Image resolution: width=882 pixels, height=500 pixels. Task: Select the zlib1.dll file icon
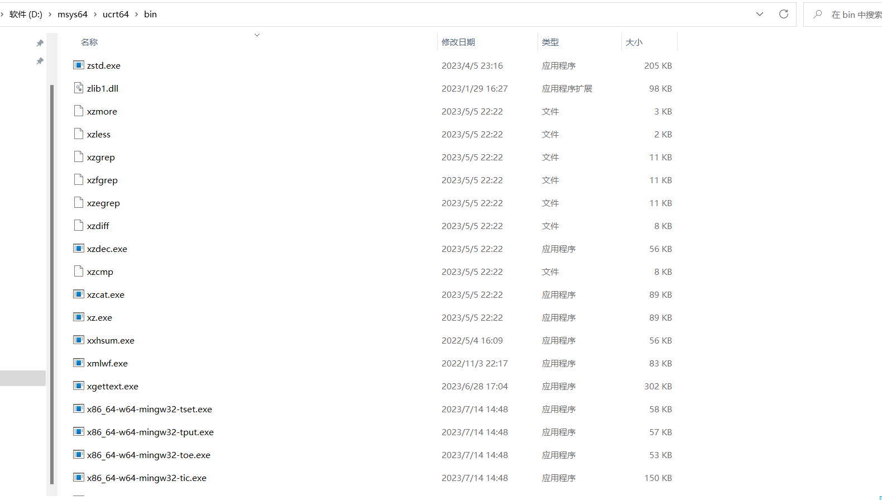[79, 88]
